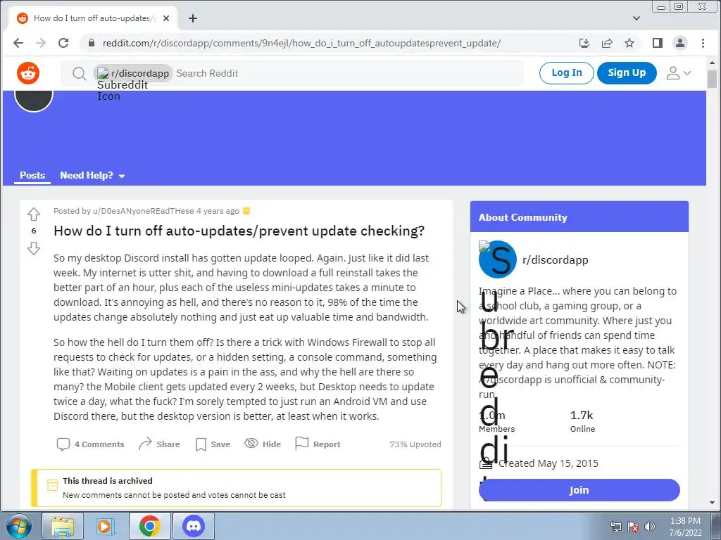Click the community avatar image
The image size is (721, 540).
tap(498, 259)
